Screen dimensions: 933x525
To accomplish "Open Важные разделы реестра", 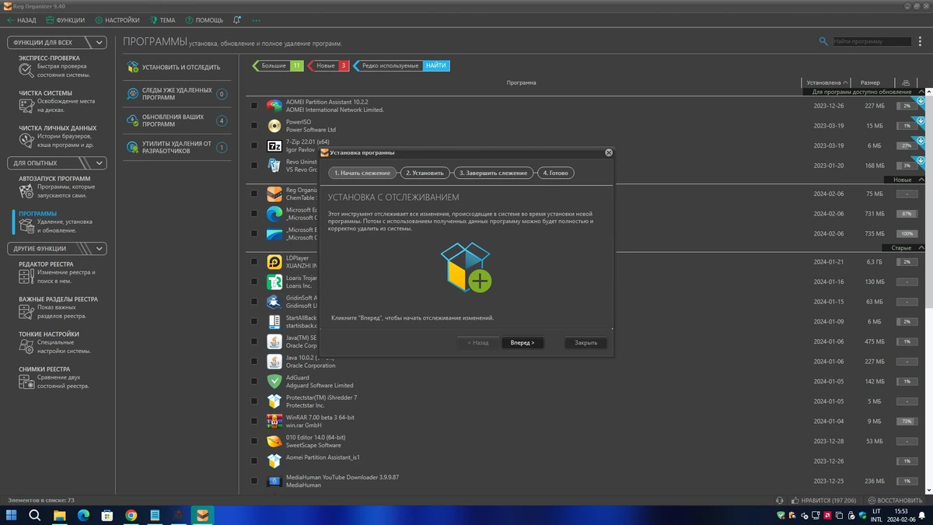I will click(x=58, y=307).
